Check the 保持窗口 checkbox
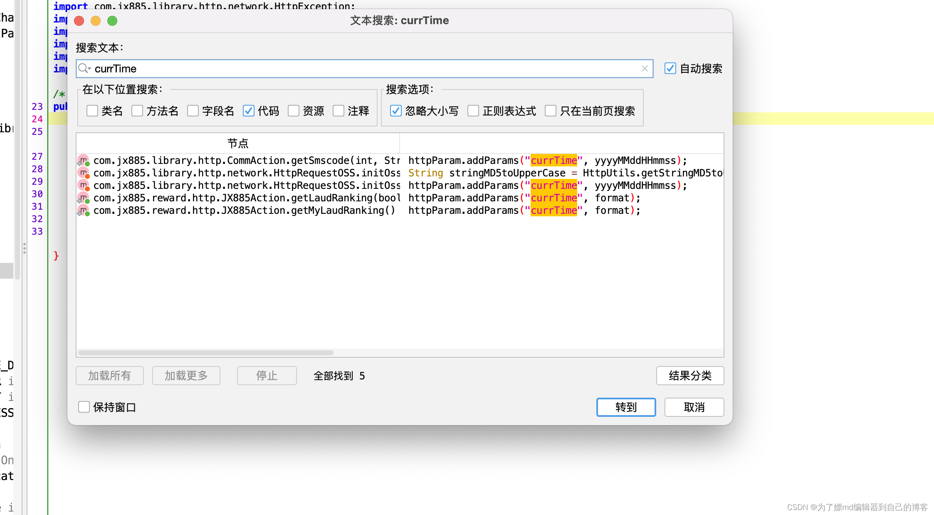The height and width of the screenshot is (515, 934). (84, 407)
